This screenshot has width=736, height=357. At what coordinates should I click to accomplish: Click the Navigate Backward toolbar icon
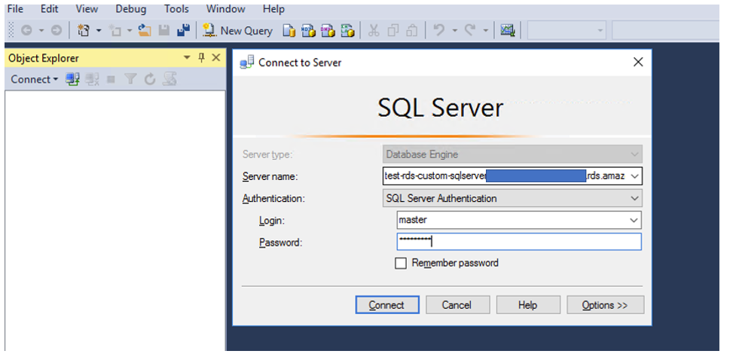[x=26, y=30]
